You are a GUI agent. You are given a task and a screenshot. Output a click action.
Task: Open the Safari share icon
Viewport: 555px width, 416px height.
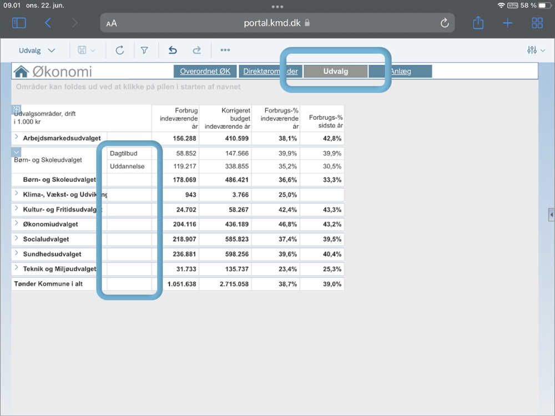[x=478, y=23]
